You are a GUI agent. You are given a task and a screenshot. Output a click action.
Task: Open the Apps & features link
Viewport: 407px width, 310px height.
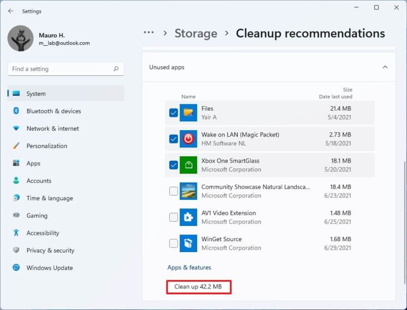[189, 268]
